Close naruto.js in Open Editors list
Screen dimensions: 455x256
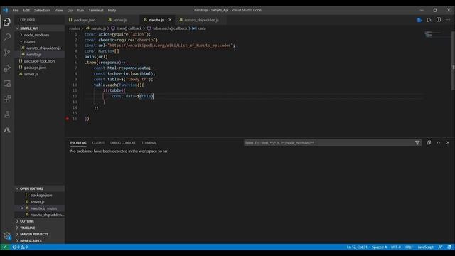click(x=22, y=208)
